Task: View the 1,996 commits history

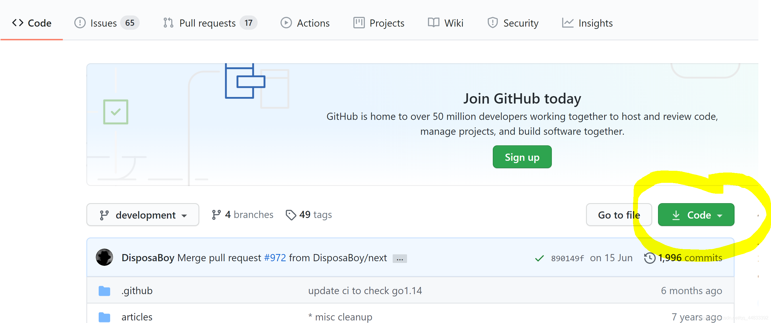Action: point(683,257)
